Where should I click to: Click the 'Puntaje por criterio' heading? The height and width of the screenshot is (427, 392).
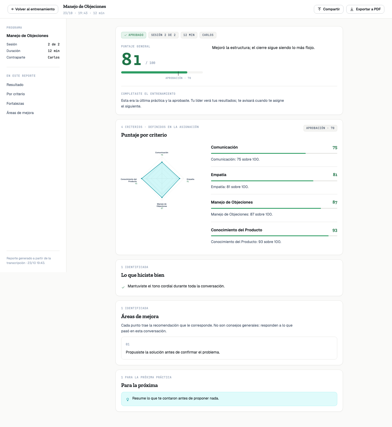pos(144,135)
